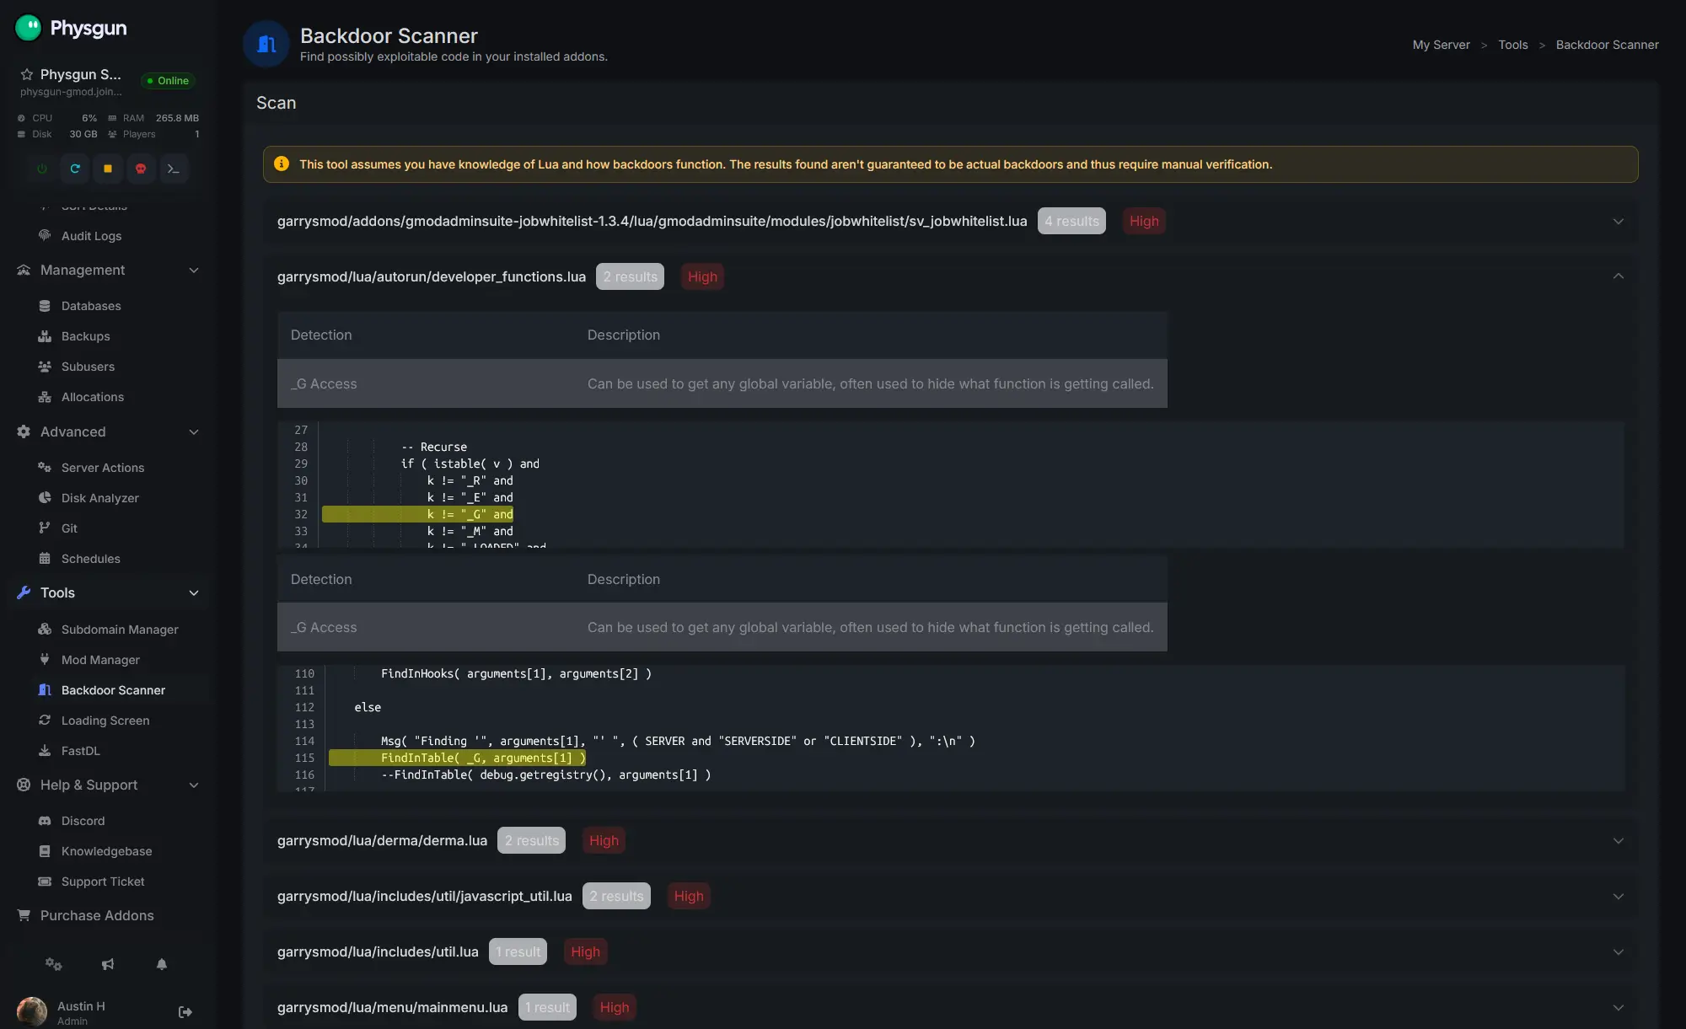
Task: Click the garrysmod/lua/derma/derma.lua file path
Action: click(x=382, y=840)
